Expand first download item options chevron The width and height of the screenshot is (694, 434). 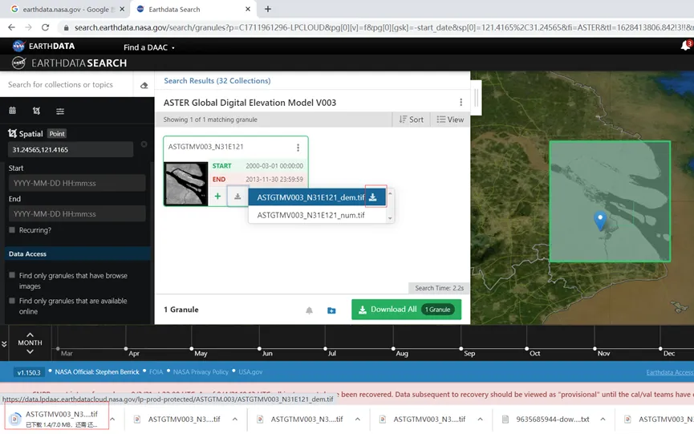[112, 419]
